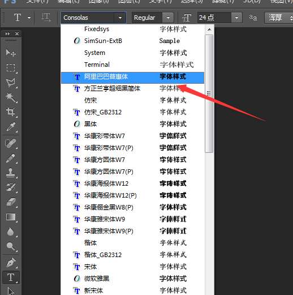Open the 24 点 font size dropdown

(236, 18)
